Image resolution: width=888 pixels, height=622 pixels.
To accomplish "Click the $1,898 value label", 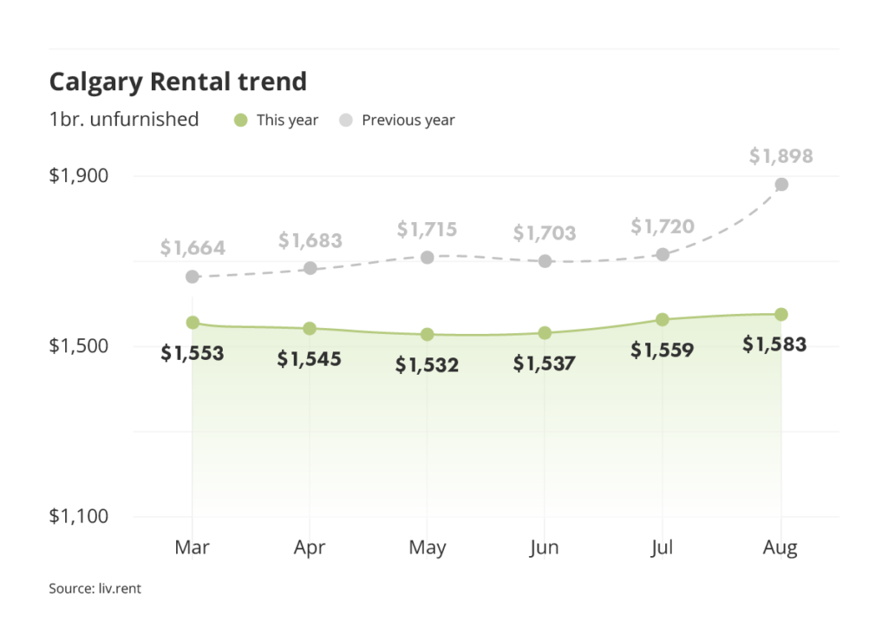I will coord(781,157).
